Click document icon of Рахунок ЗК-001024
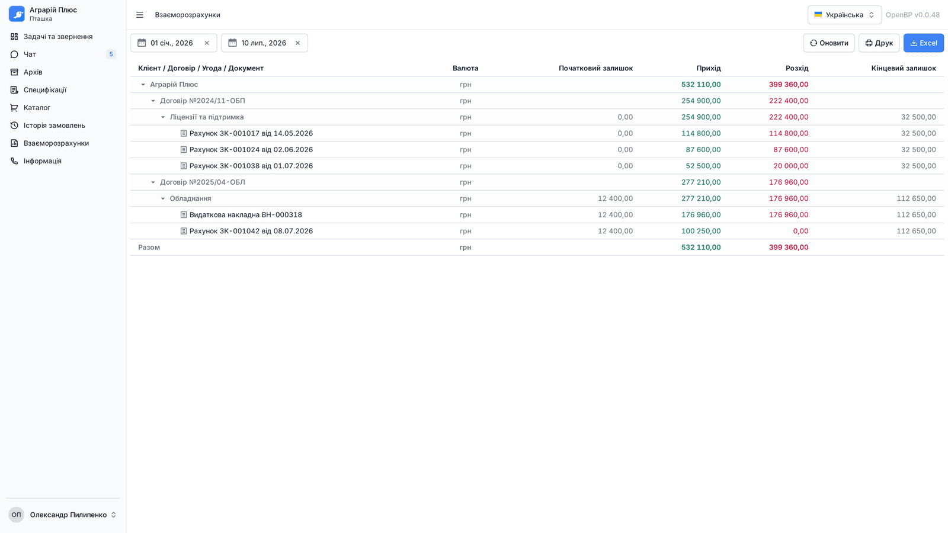The image size is (948, 533). click(x=184, y=150)
